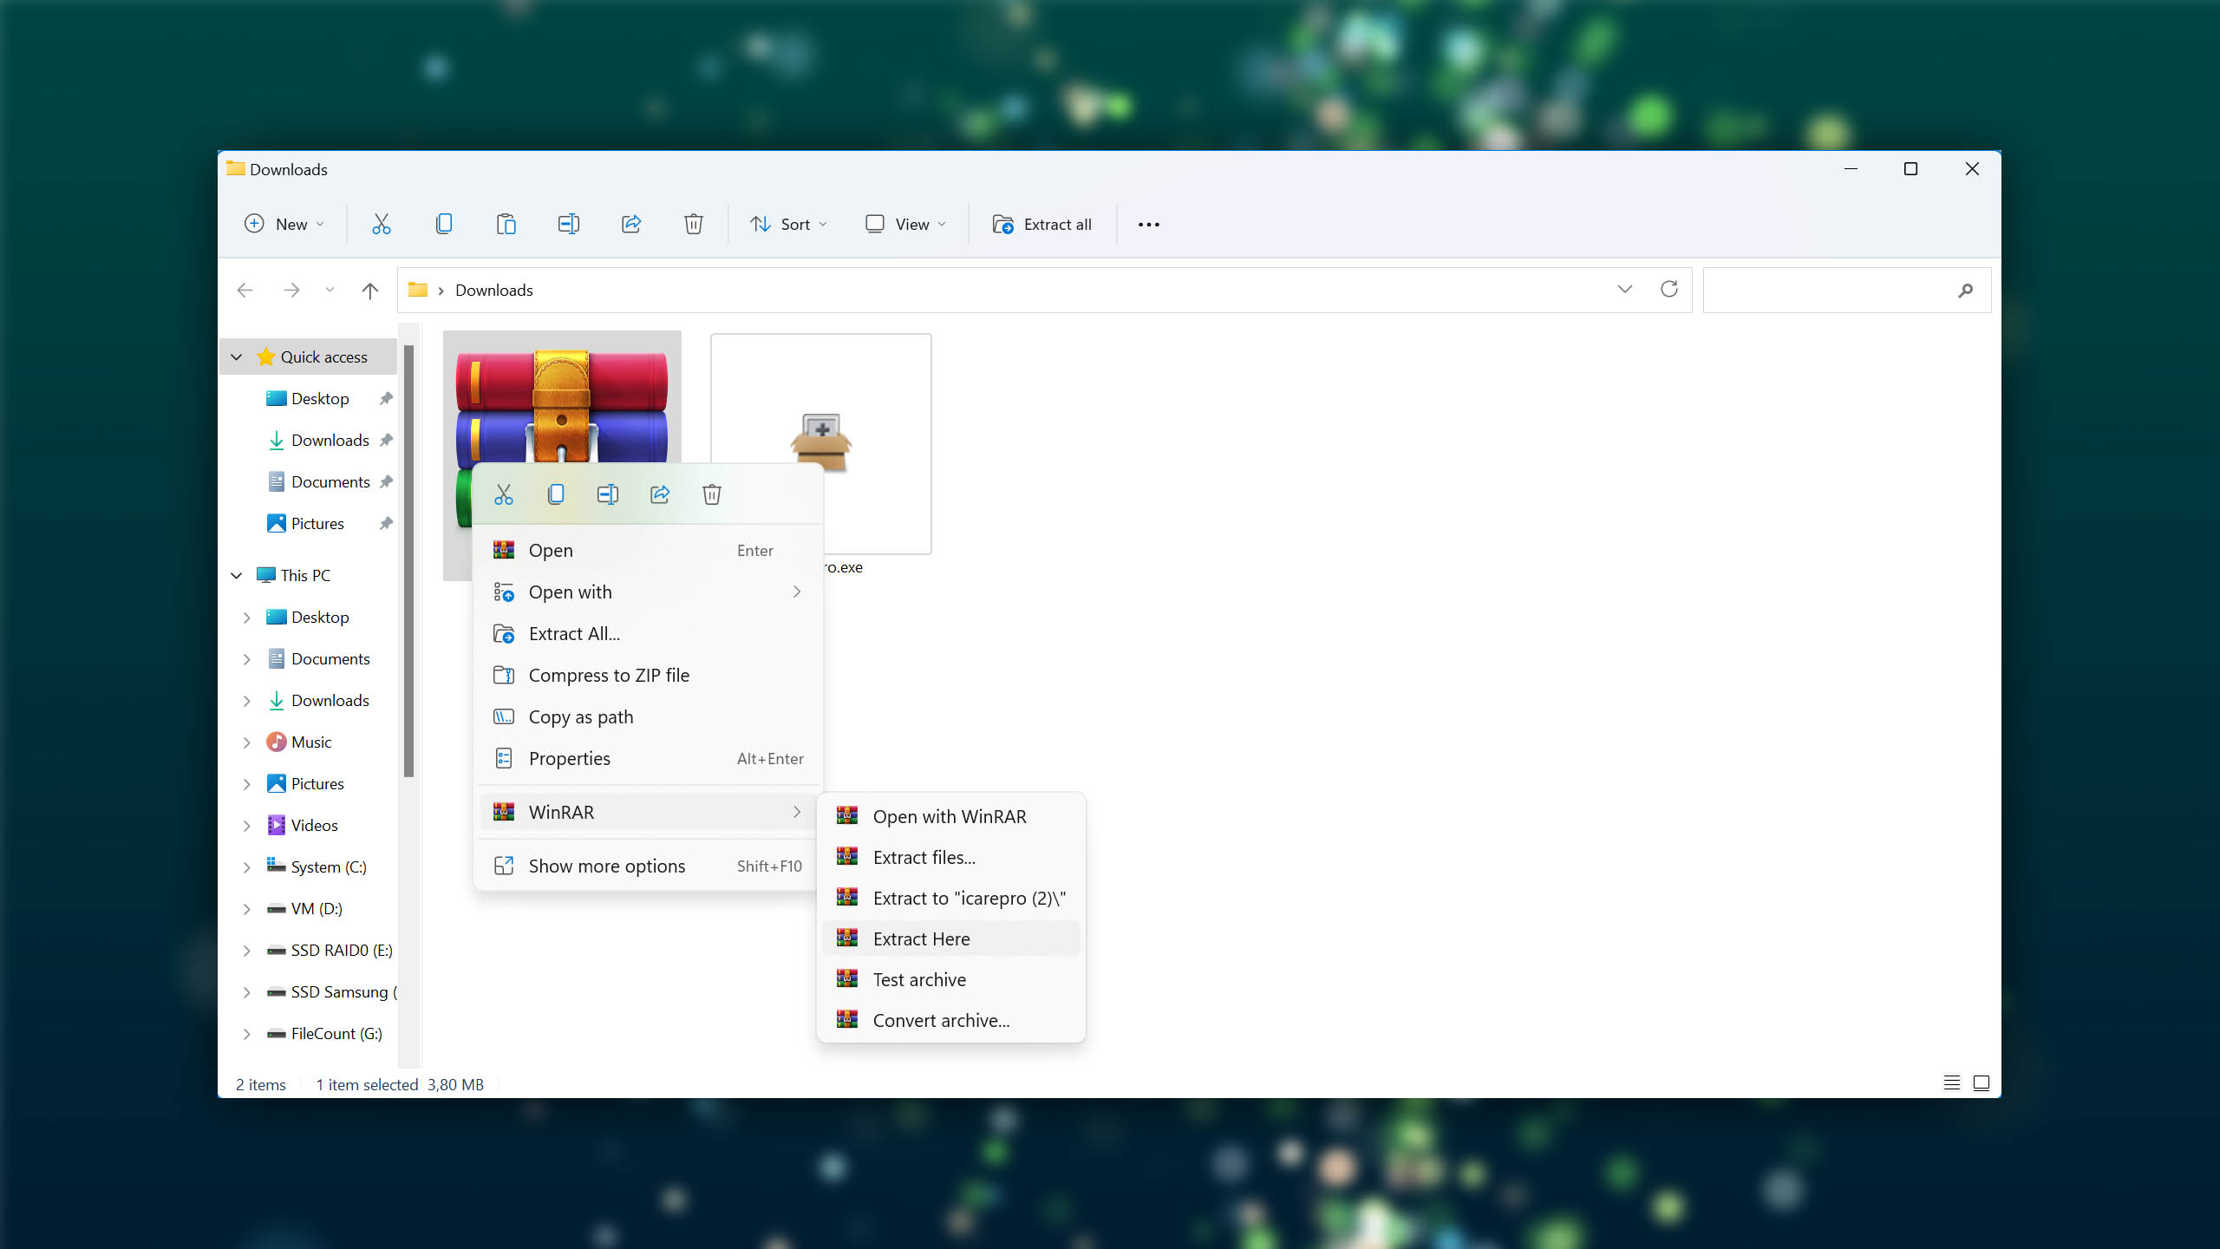Go back with the Back arrow
This screenshot has width=2220, height=1249.
[x=245, y=290]
